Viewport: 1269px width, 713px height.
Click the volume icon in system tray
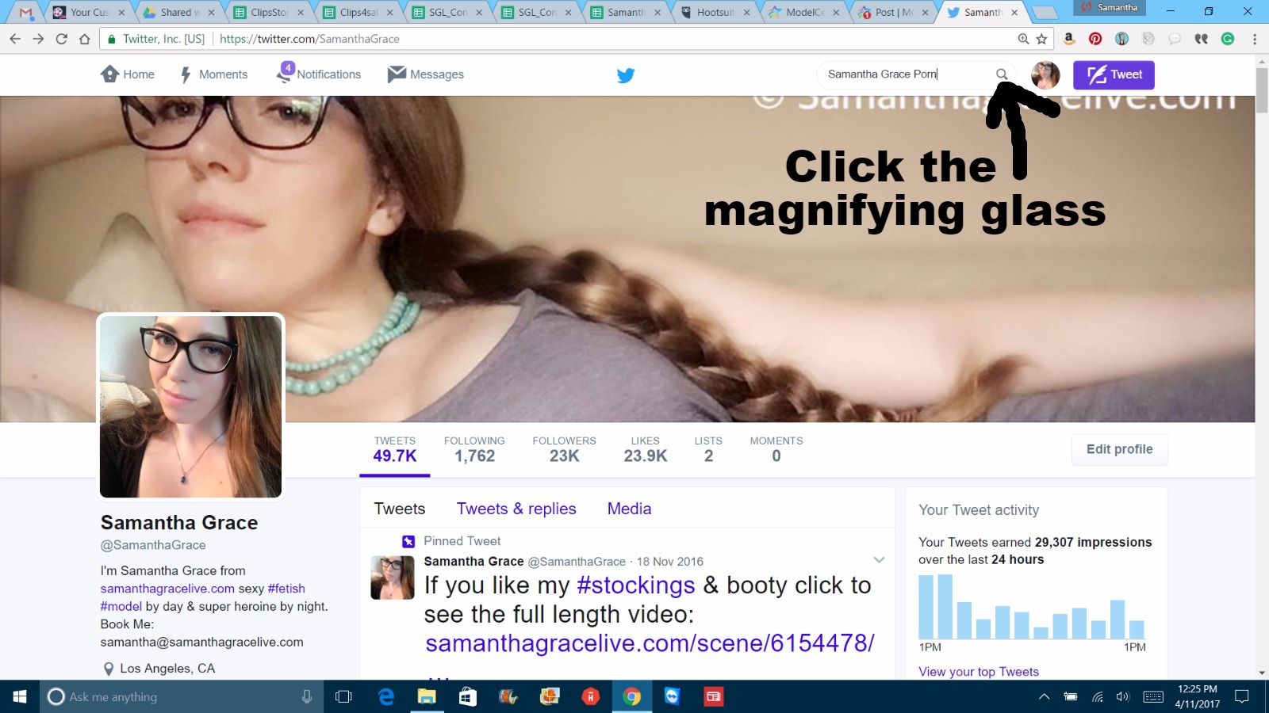pos(1122,696)
